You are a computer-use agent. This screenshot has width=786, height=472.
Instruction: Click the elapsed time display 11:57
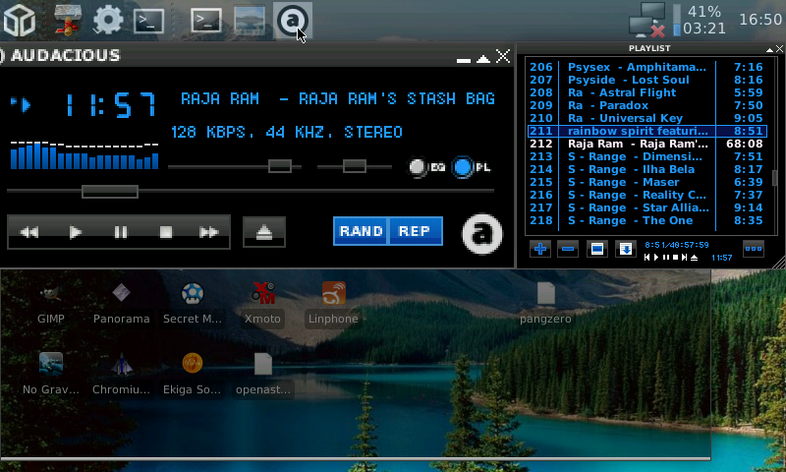pyautogui.click(x=110, y=105)
